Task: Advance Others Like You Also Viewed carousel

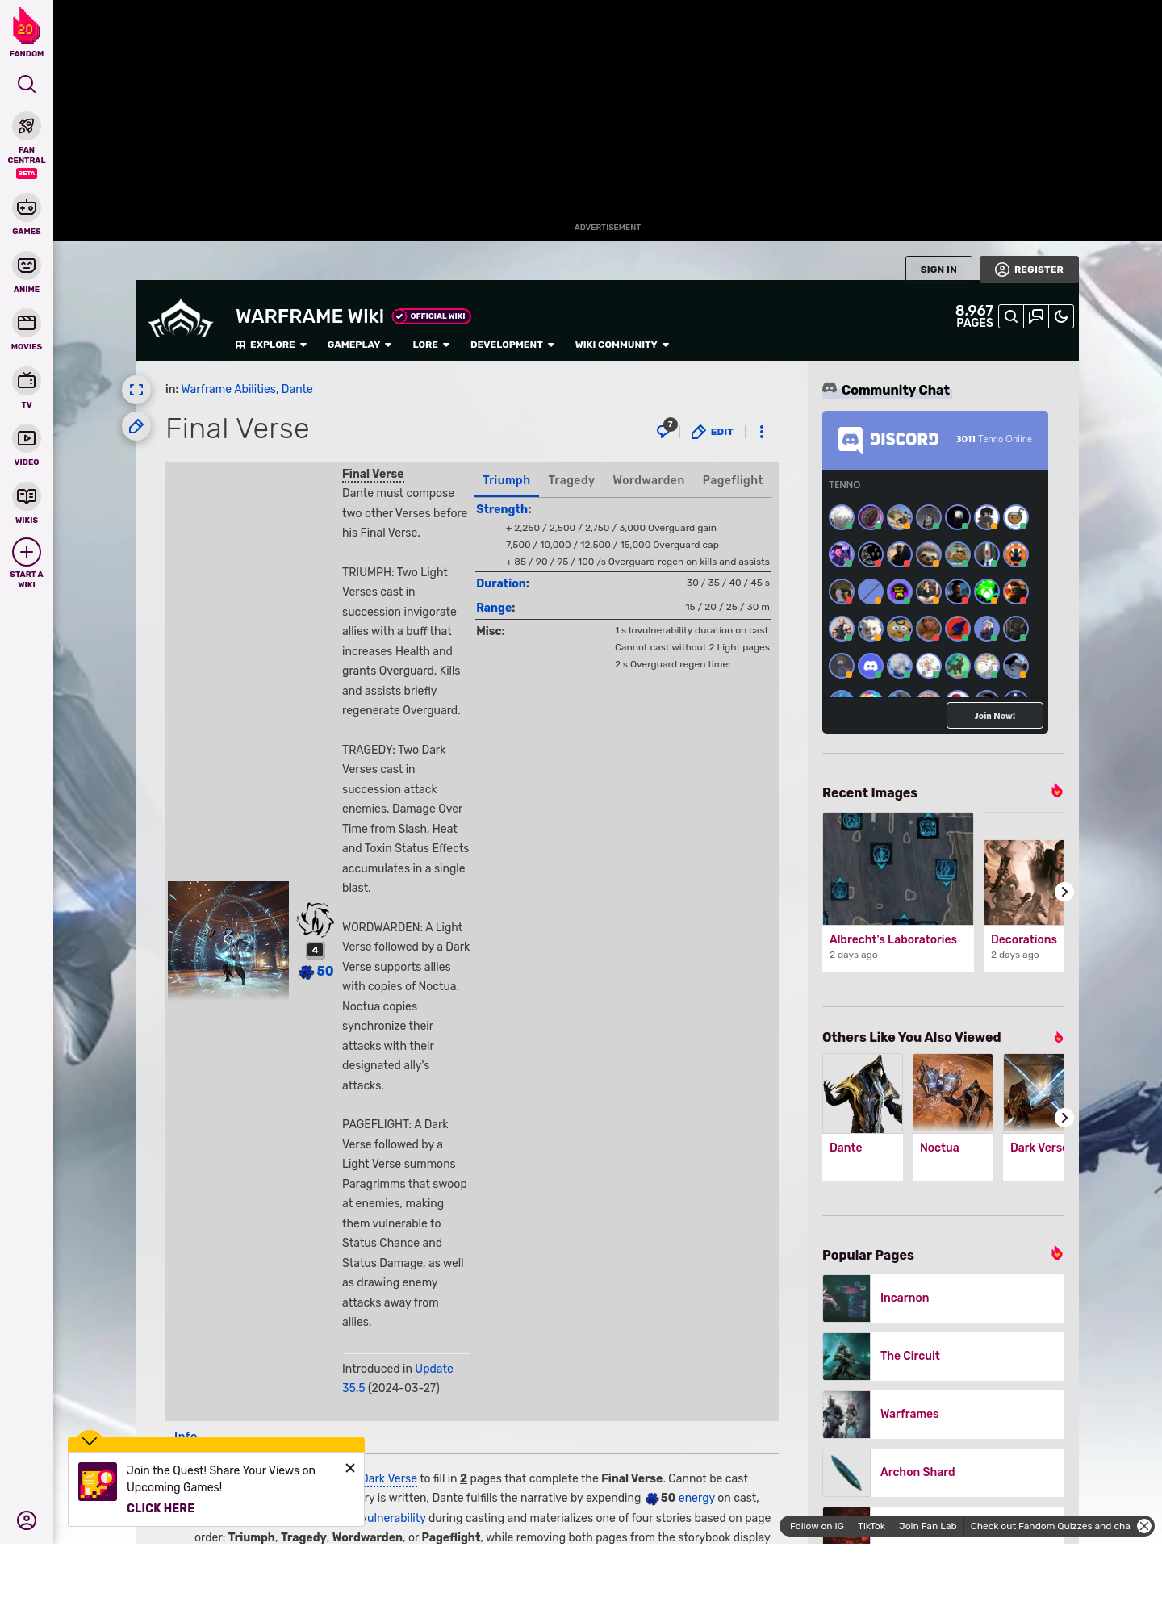Action: point(1064,1118)
